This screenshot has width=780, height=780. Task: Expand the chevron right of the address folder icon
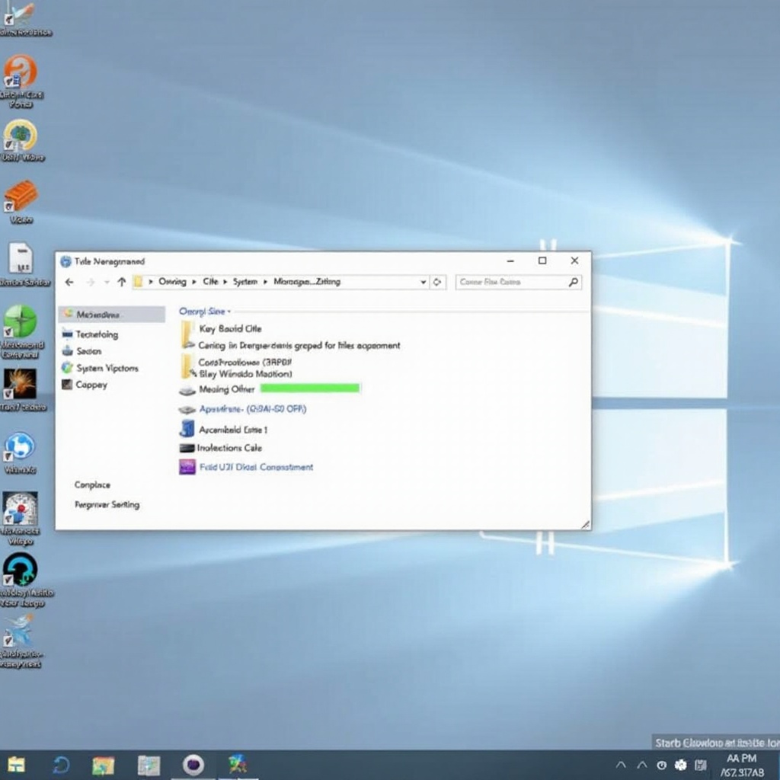coord(151,282)
